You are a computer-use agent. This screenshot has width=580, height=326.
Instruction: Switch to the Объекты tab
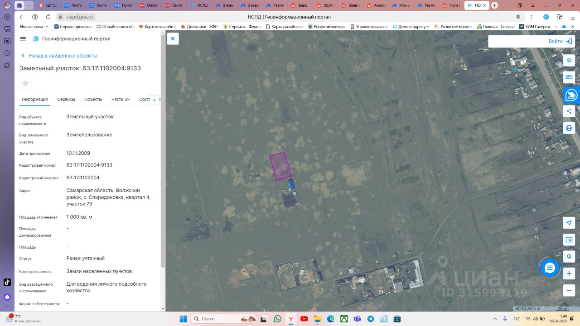[x=93, y=100]
